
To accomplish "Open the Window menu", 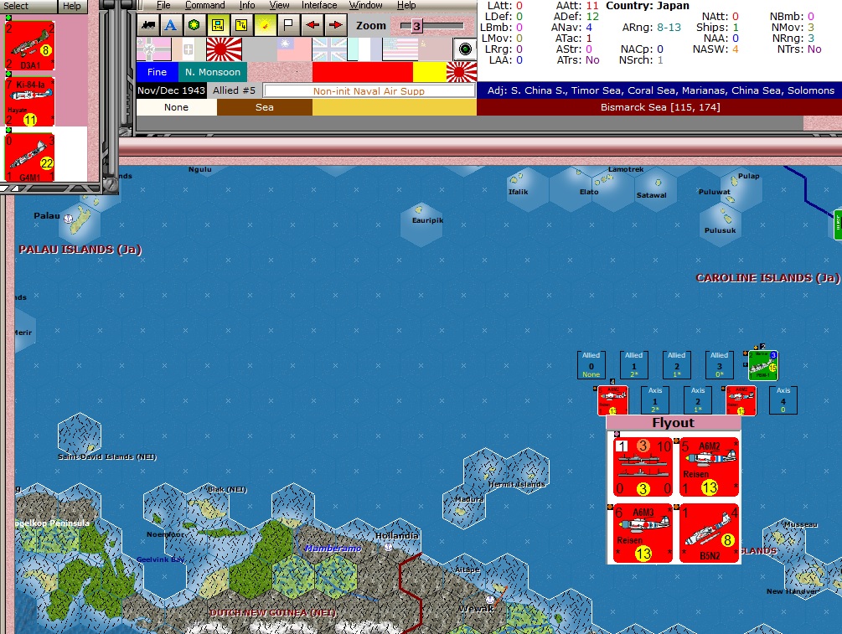I will pyautogui.click(x=365, y=5).
